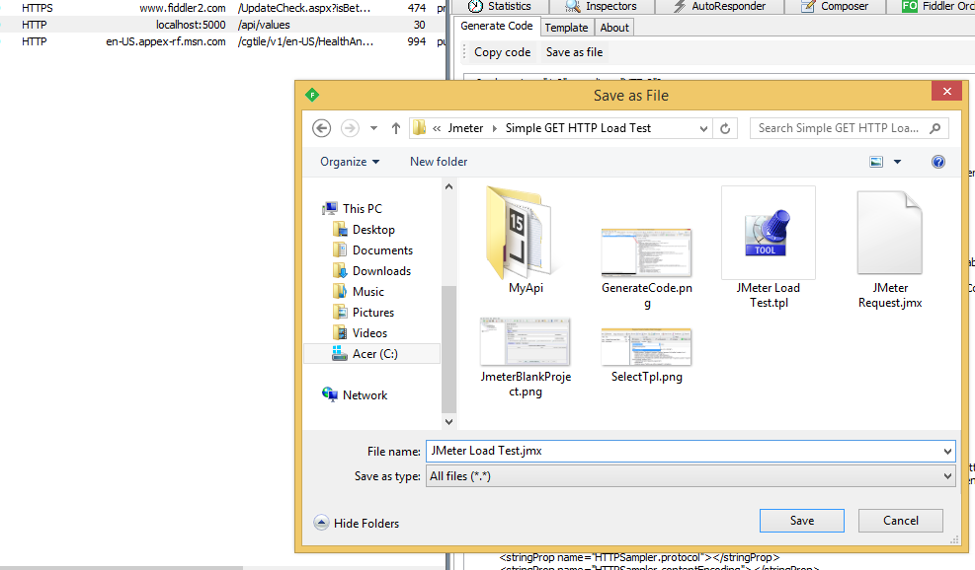The height and width of the screenshot is (570, 975).
Task: Open the Generate Code subtab
Action: (x=496, y=26)
